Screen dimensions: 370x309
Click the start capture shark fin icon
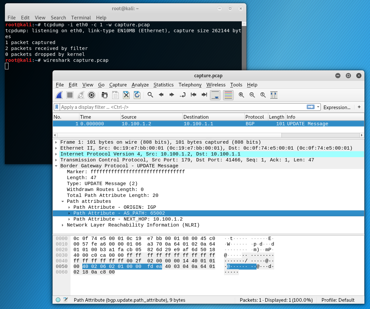tap(59, 95)
